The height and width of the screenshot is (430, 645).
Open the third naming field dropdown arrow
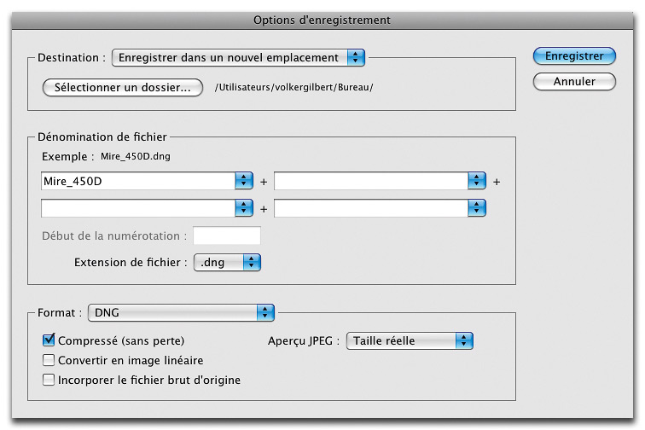pyautogui.click(x=244, y=208)
